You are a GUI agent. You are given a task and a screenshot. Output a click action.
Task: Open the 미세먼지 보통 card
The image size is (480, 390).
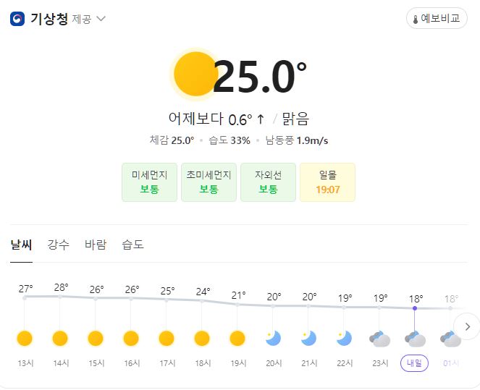click(149, 182)
